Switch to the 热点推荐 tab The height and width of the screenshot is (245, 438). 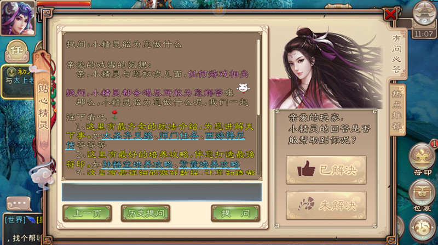click(396, 109)
